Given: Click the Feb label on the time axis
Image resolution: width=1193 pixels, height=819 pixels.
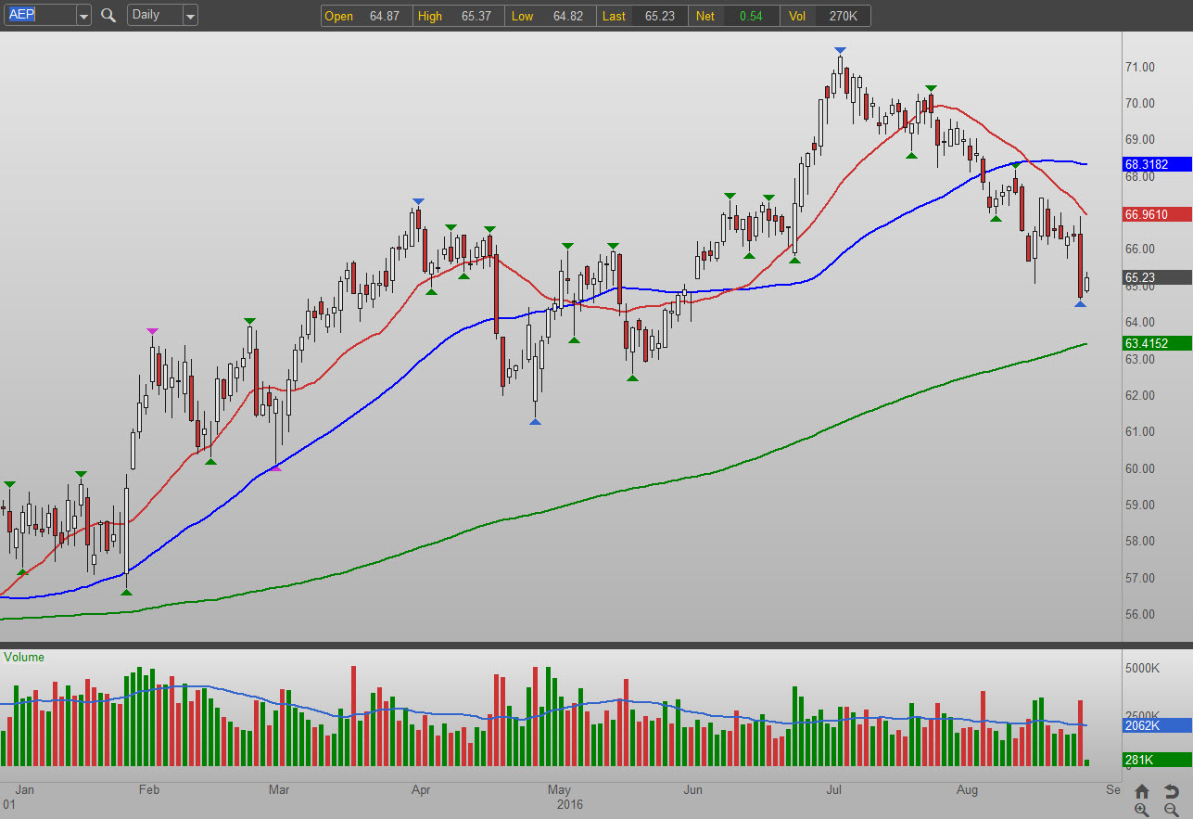Looking at the screenshot, I should [148, 790].
